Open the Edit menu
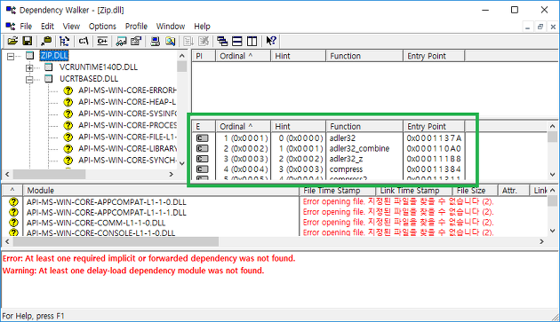 (47, 27)
